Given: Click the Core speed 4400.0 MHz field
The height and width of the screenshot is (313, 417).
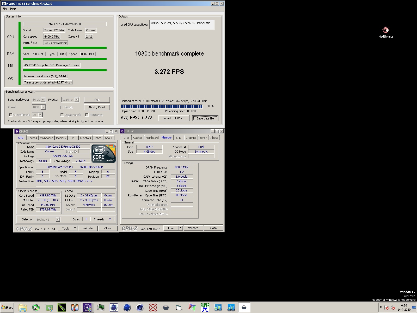Looking at the screenshot, I should tap(52, 37).
